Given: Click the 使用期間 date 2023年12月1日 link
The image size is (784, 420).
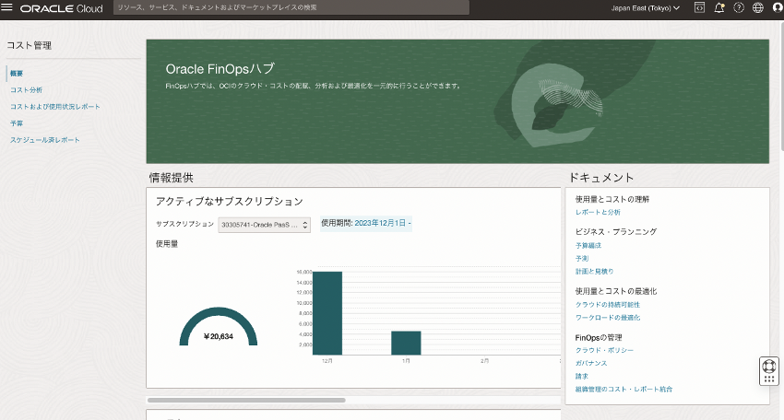Looking at the screenshot, I should click(x=383, y=223).
